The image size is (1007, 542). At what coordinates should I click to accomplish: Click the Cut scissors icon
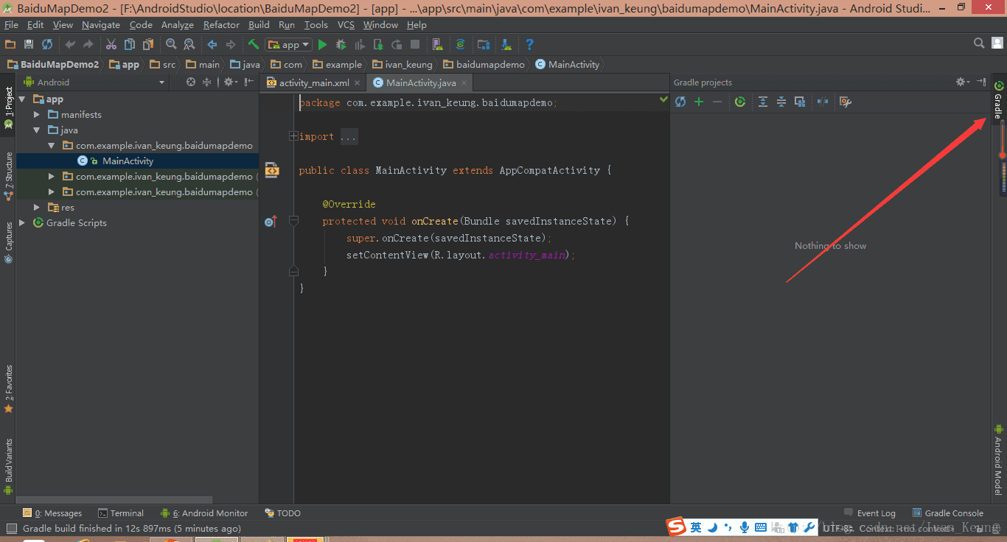click(x=111, y=45)
